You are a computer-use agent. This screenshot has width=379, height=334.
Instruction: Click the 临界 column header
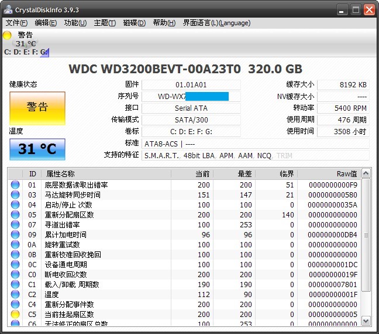tap(276, 174)
